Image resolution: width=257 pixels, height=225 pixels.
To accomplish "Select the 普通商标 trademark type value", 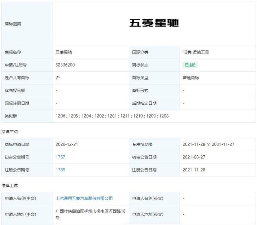I will coord(191,78).
